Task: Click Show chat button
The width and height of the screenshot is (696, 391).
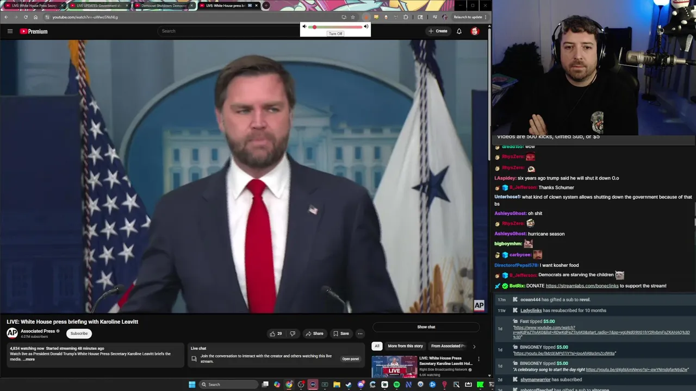Action: click(426, 327)
